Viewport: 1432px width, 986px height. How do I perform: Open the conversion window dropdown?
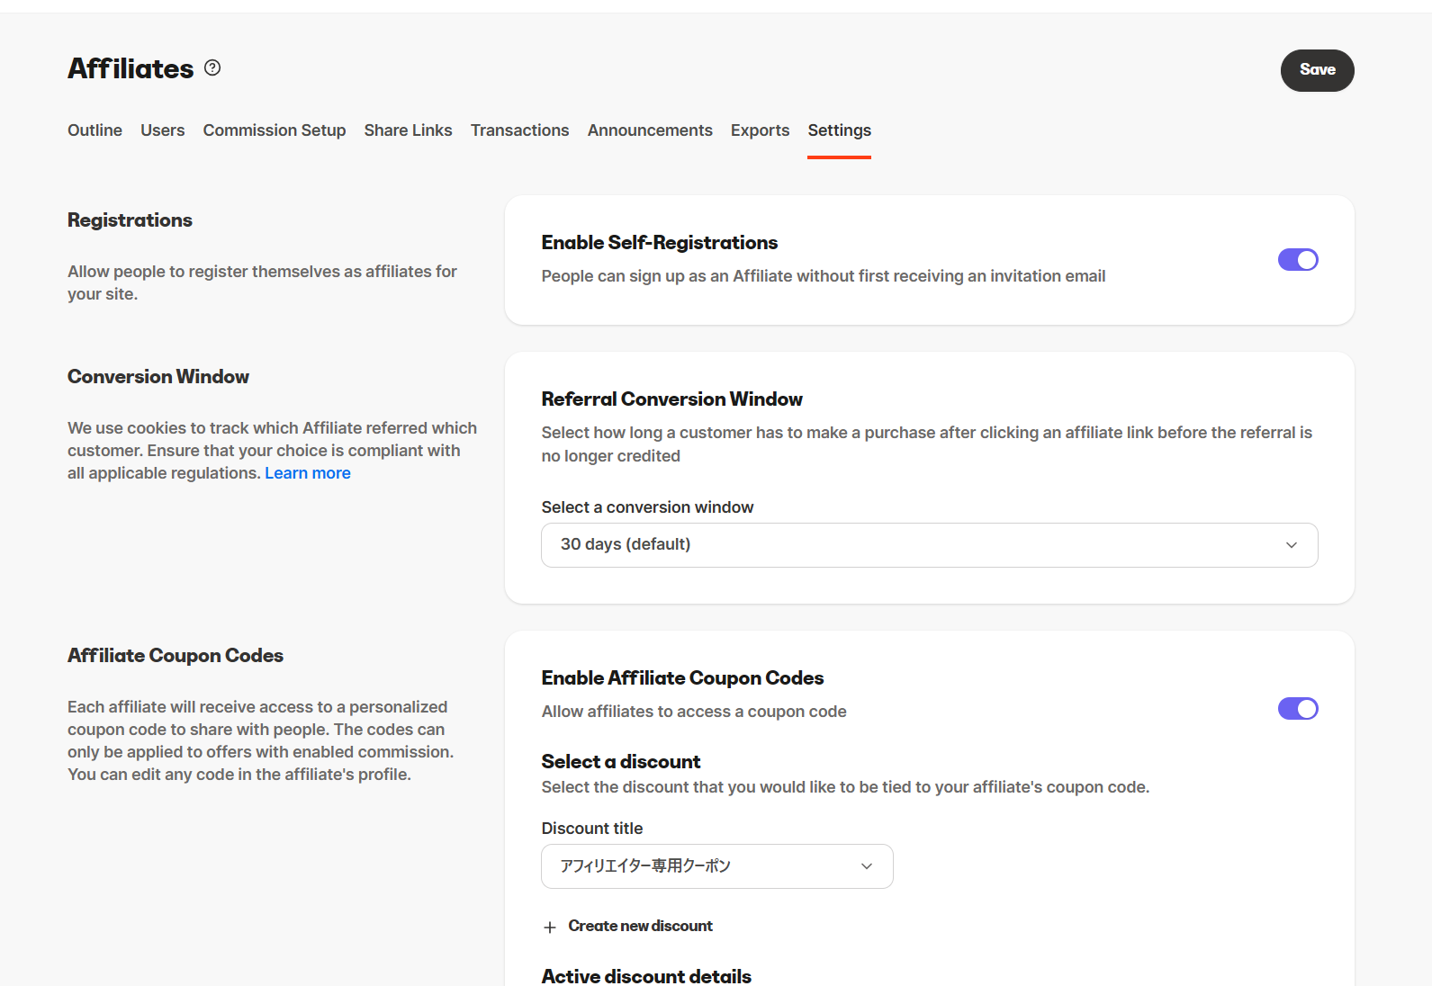(928, 545)
